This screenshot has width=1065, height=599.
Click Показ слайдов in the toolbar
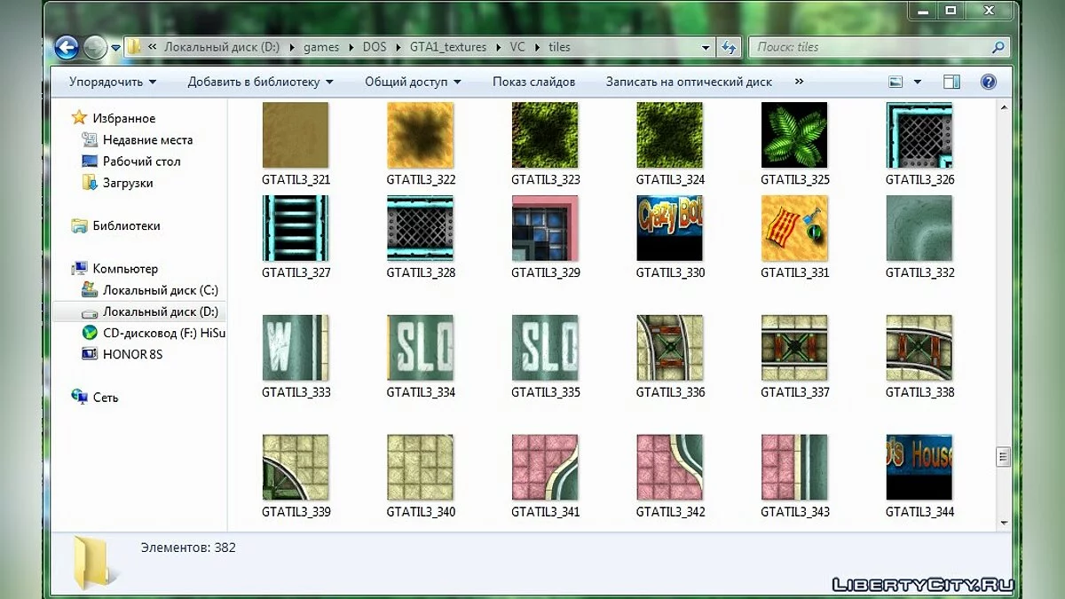tap(533, 82)
